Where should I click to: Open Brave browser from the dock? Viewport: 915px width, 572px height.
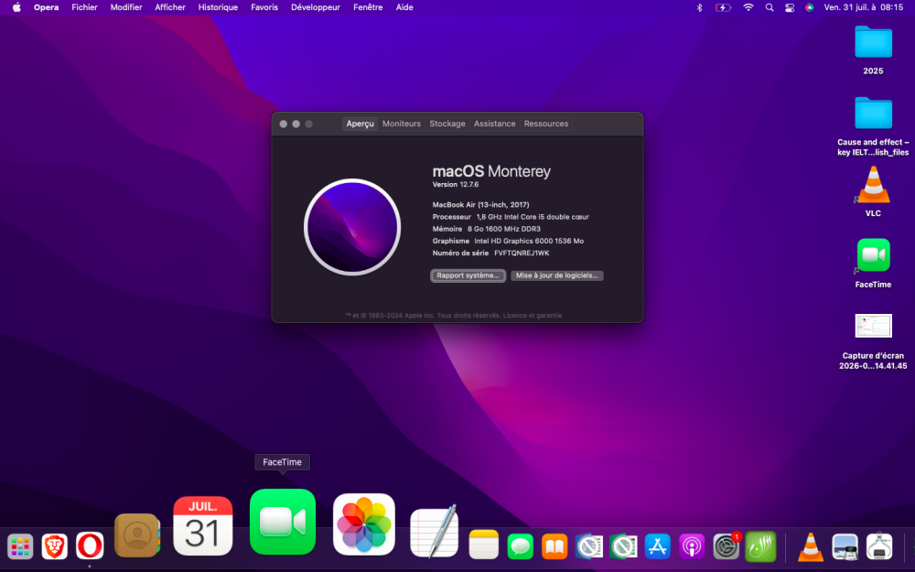point(54,546)
